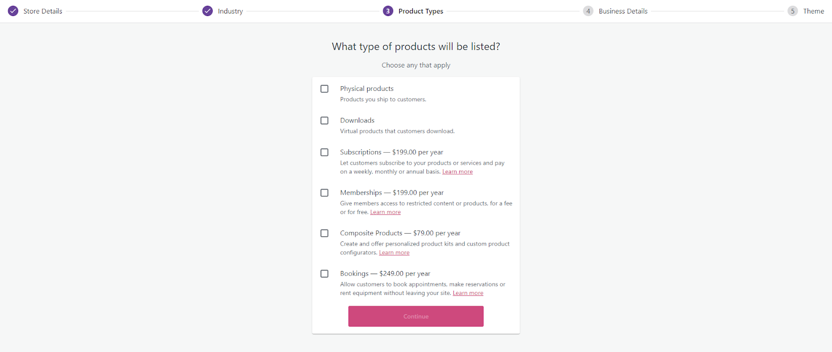Tick the Downloads checkbox
The height and width of the screenshot is (352, 832).
(324, 120)
